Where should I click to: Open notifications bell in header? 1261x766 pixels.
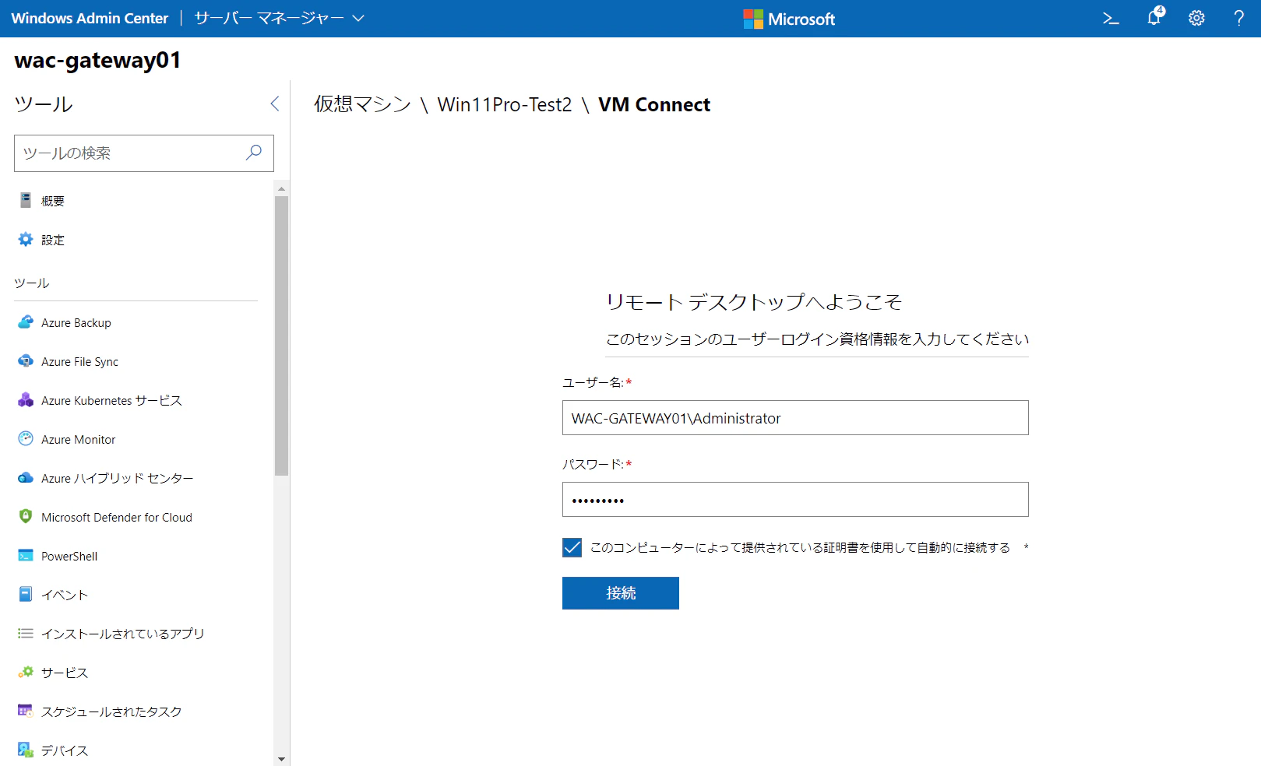pyautogui.click(x=1154, y=17)
